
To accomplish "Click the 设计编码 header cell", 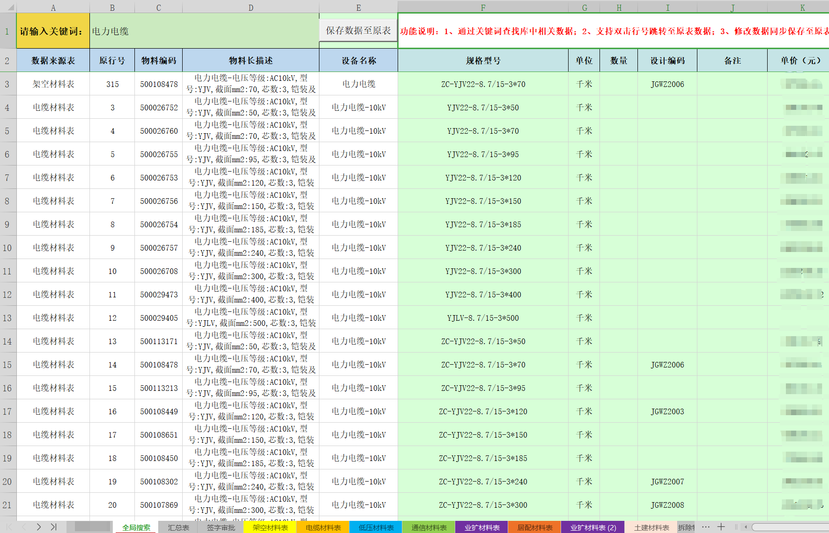I will [667, 60].
